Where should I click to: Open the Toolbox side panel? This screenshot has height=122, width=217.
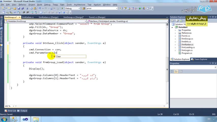[x=1, y=21]
